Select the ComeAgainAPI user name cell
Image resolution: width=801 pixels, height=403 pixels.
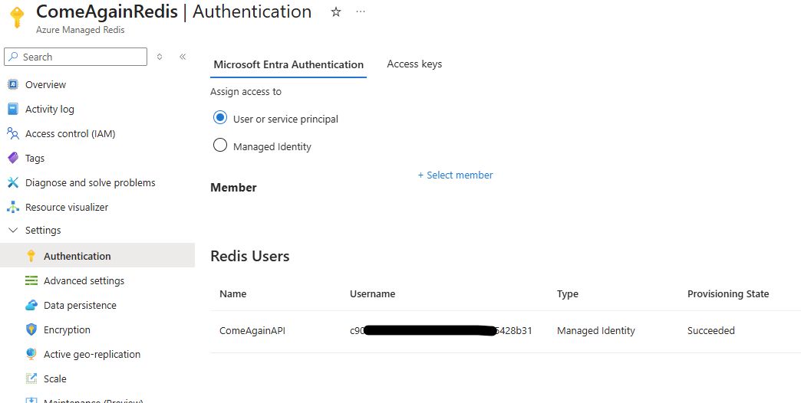click(x=252, y=330)
